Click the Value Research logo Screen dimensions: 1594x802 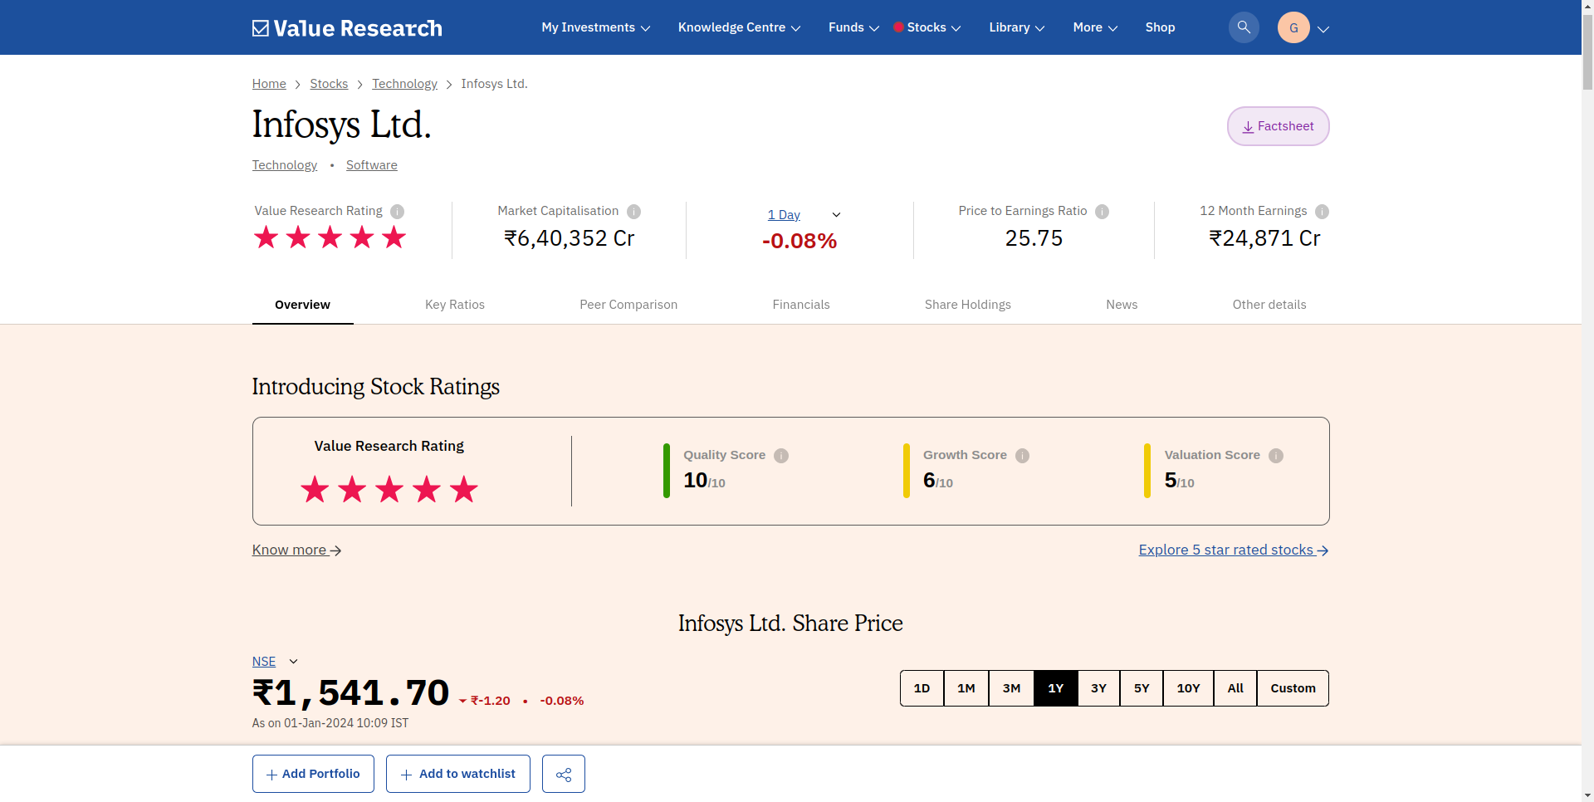pos(347,28)
